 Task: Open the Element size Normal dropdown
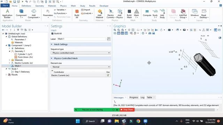coord(80,67)
